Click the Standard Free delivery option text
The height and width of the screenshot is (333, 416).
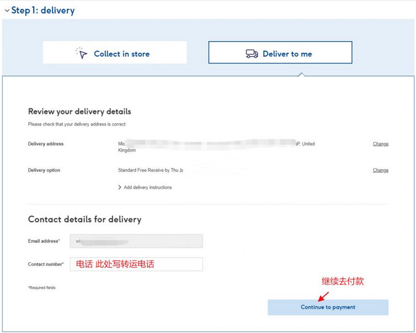click(x=150, y=170)
